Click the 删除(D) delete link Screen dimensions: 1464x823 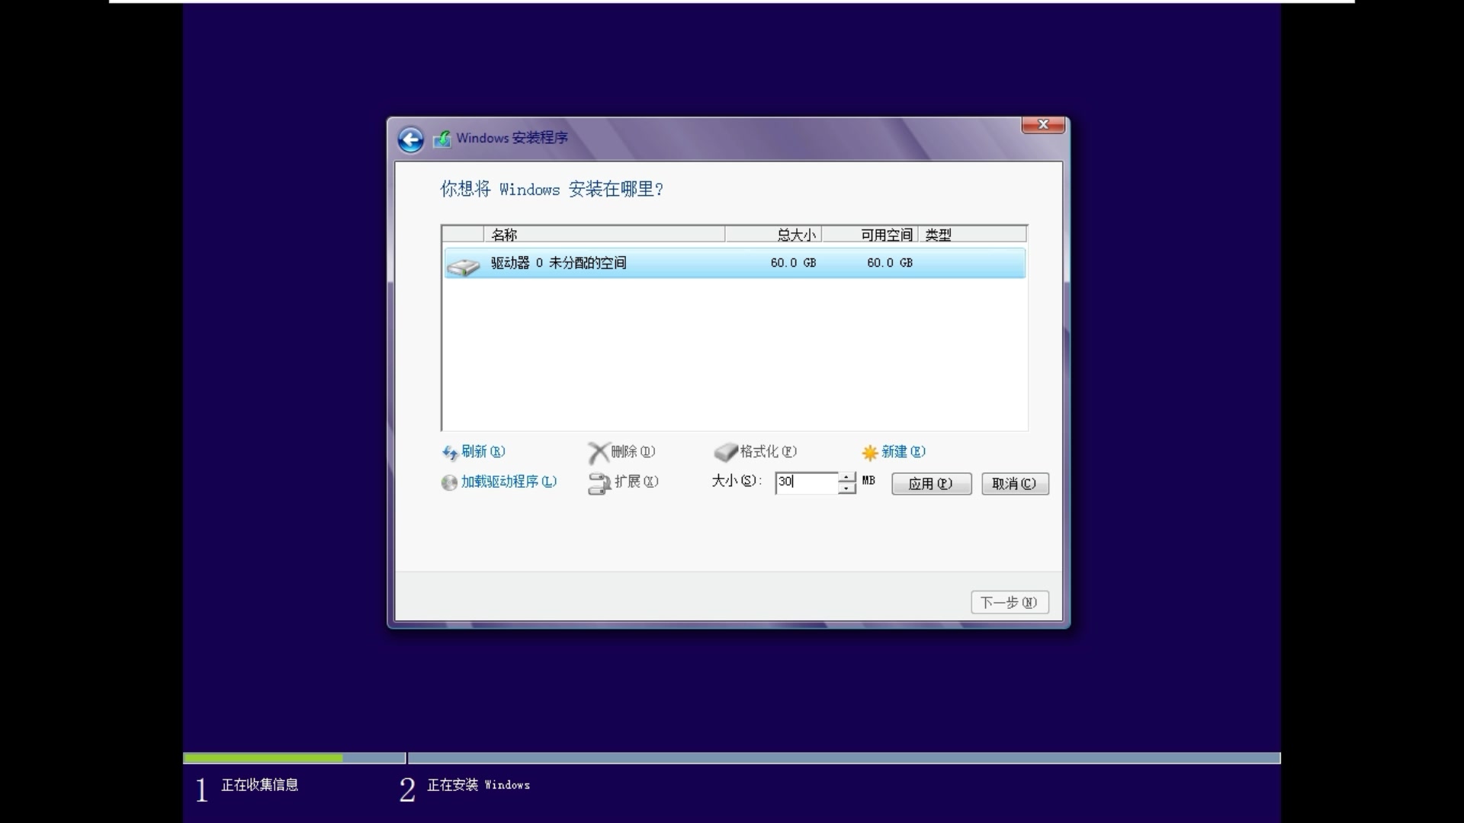(633, 452)
